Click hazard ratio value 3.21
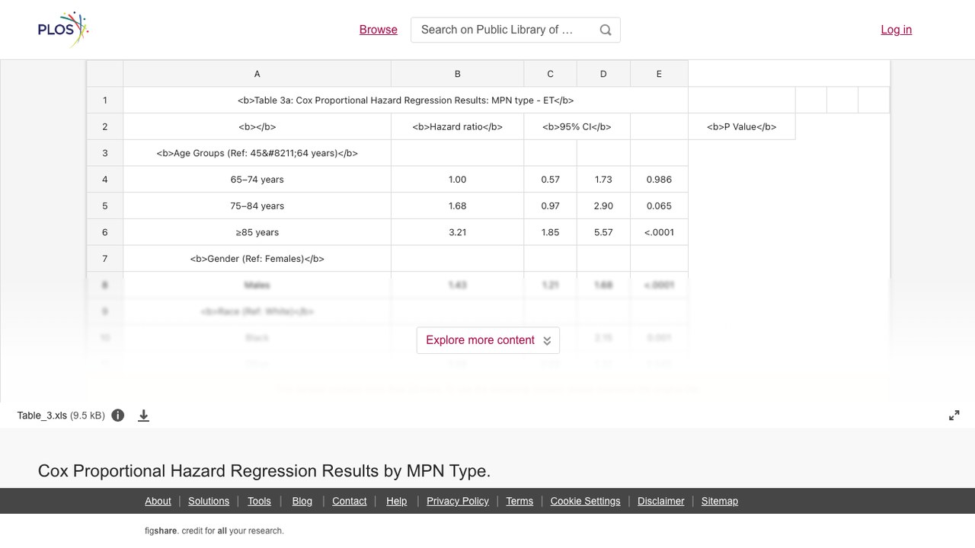 coord(457,232)
